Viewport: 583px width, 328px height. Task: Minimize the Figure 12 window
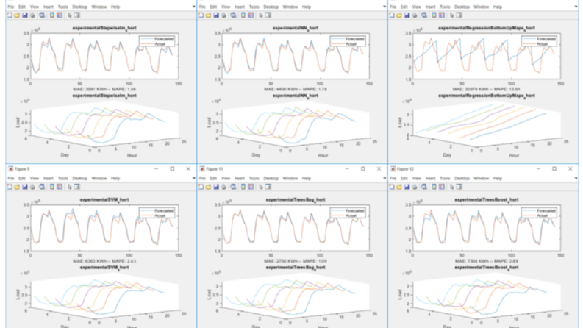point(538,169)
